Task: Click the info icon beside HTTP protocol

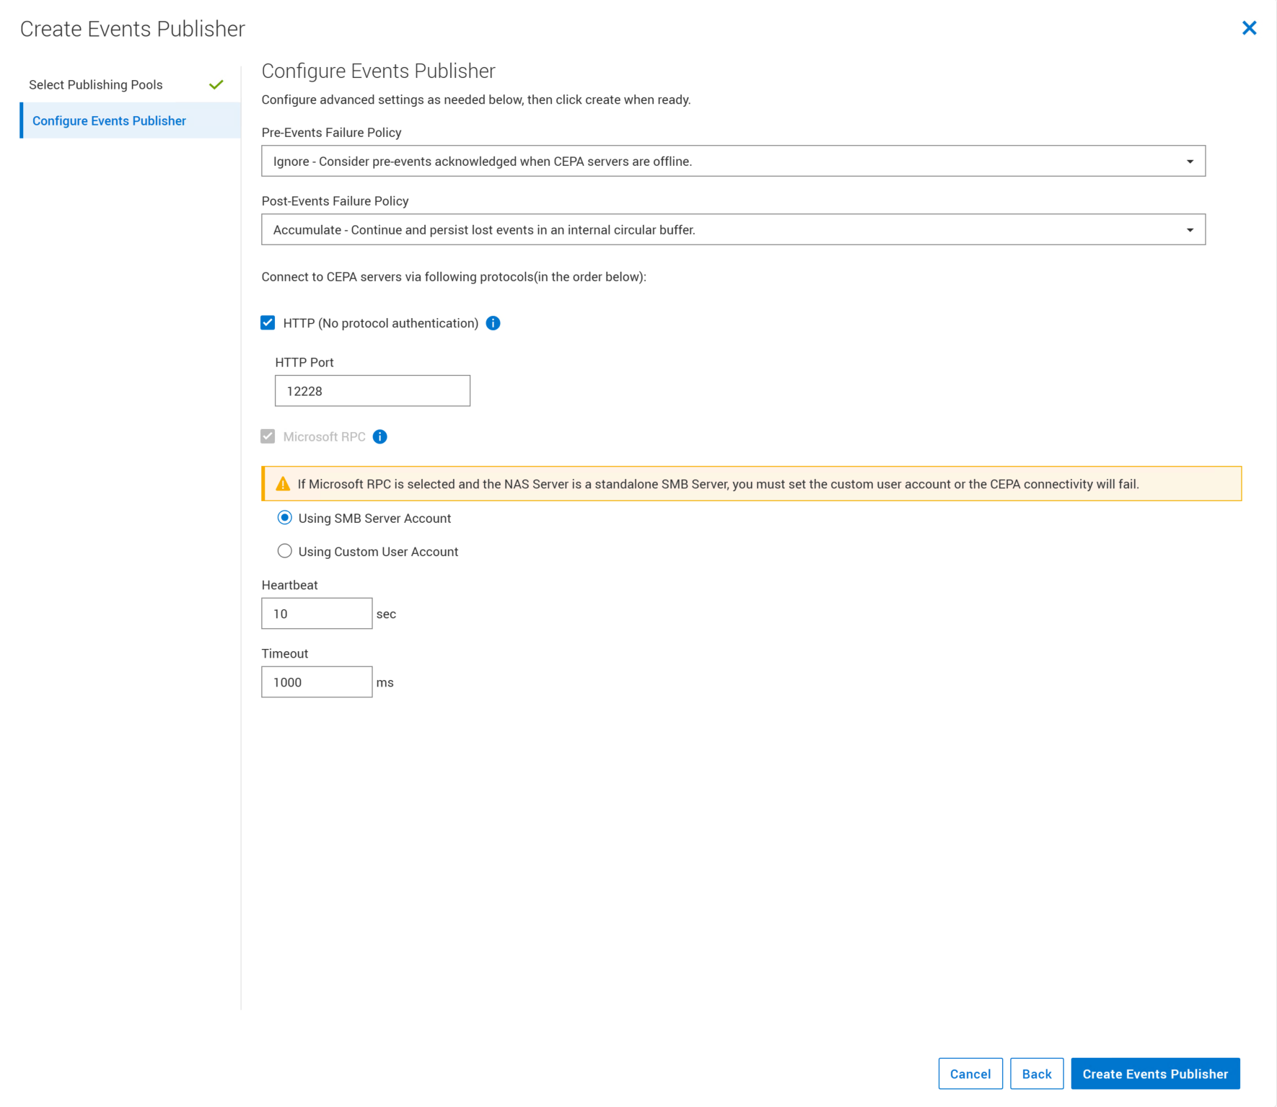Action: [x=493, y=323]
